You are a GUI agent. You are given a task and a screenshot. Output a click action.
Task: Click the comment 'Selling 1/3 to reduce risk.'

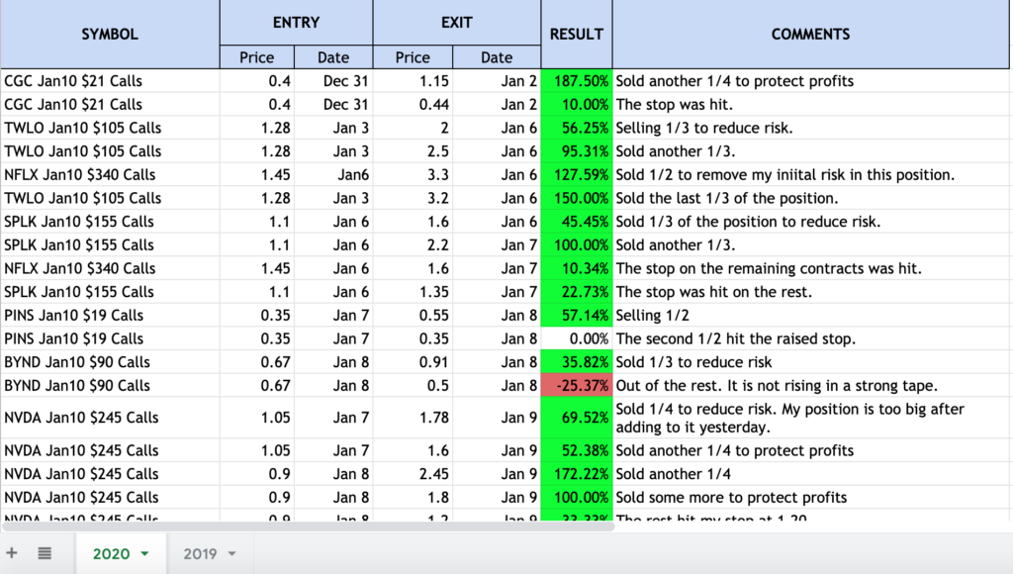click(x=704, y=128)
